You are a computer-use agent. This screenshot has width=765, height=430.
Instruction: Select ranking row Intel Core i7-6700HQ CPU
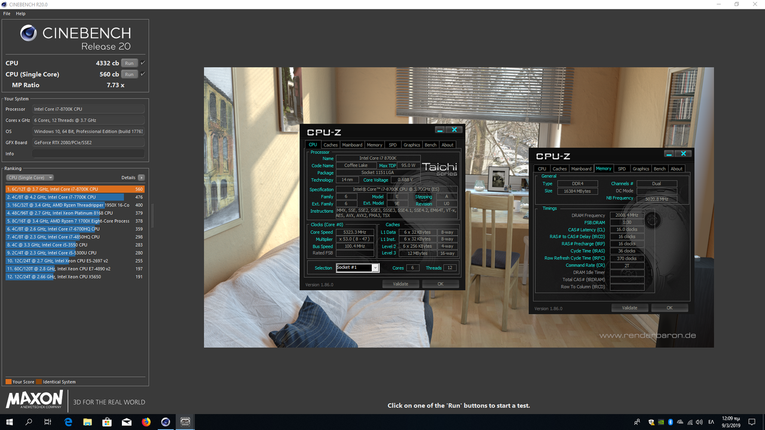76,229
